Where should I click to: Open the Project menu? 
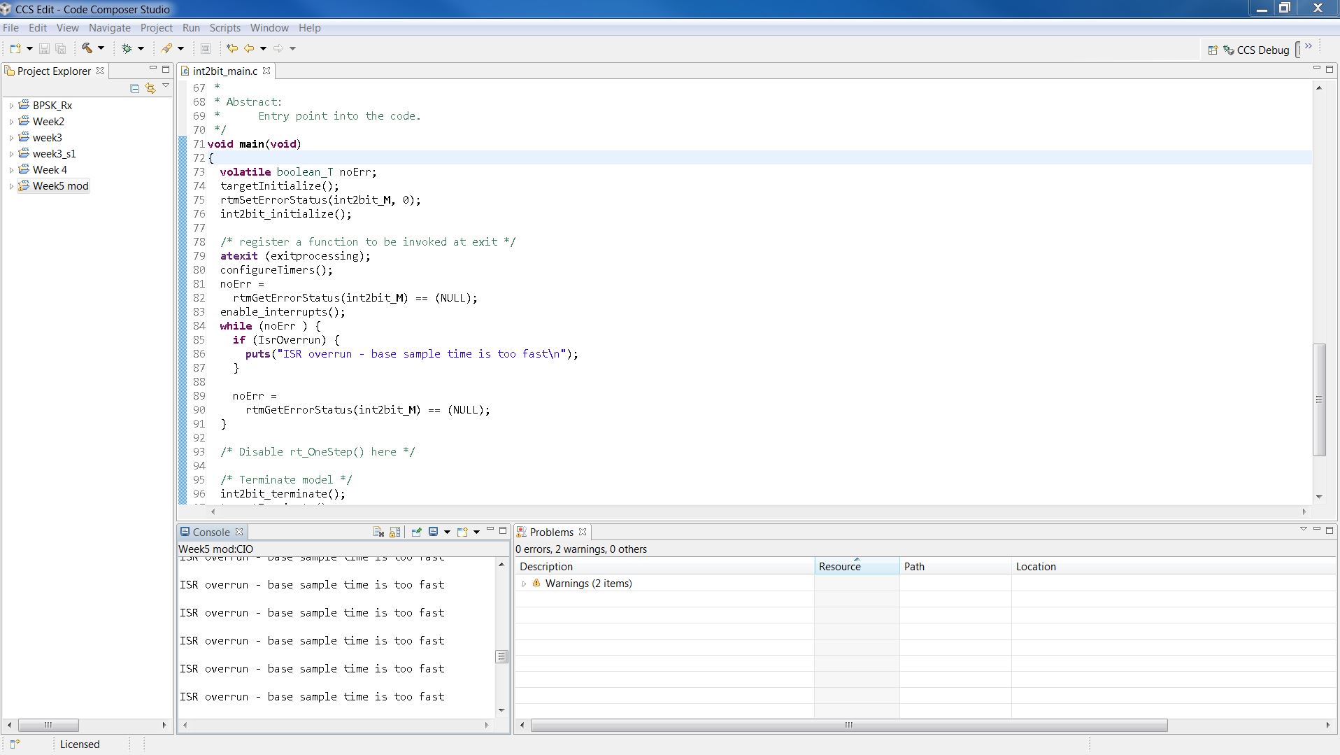[x=156, y=28]
